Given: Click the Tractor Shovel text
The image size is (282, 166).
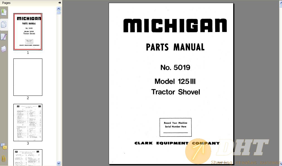Looking at the screenshot, I should coord(176,92).
